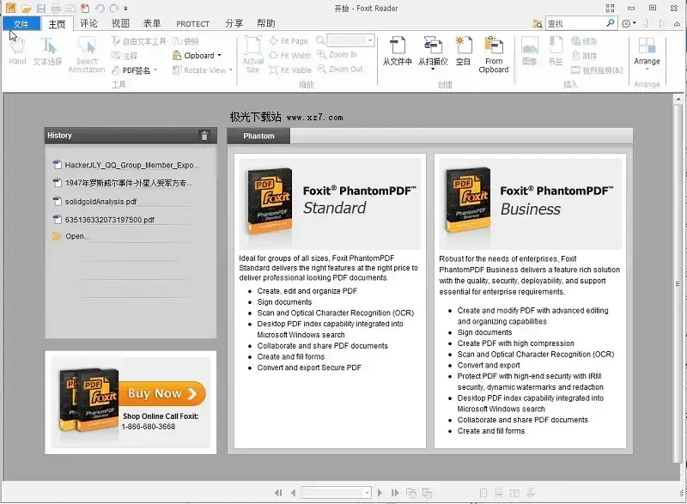Click the Print icon in quick access toolbar
The image size is (687, 504).
point(56,8)
